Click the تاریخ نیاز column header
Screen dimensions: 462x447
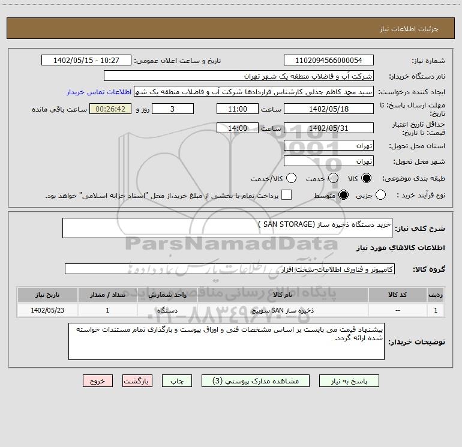click(x=47, y=295)
